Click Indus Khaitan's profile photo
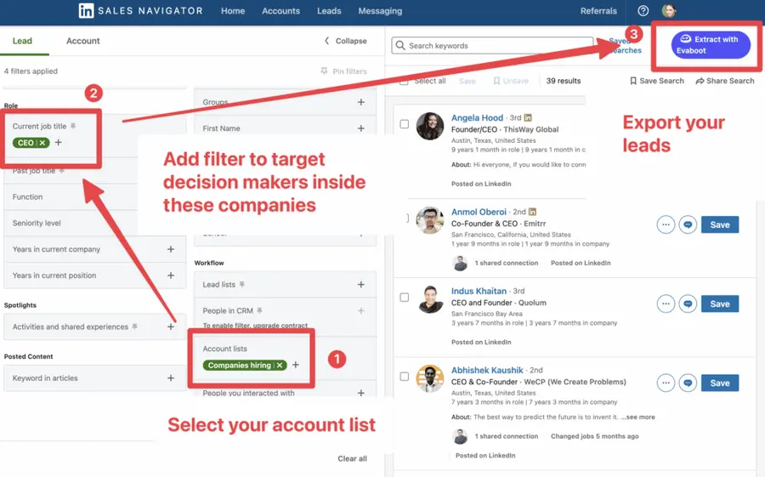 pyautogui.click(x=430, y=299)
